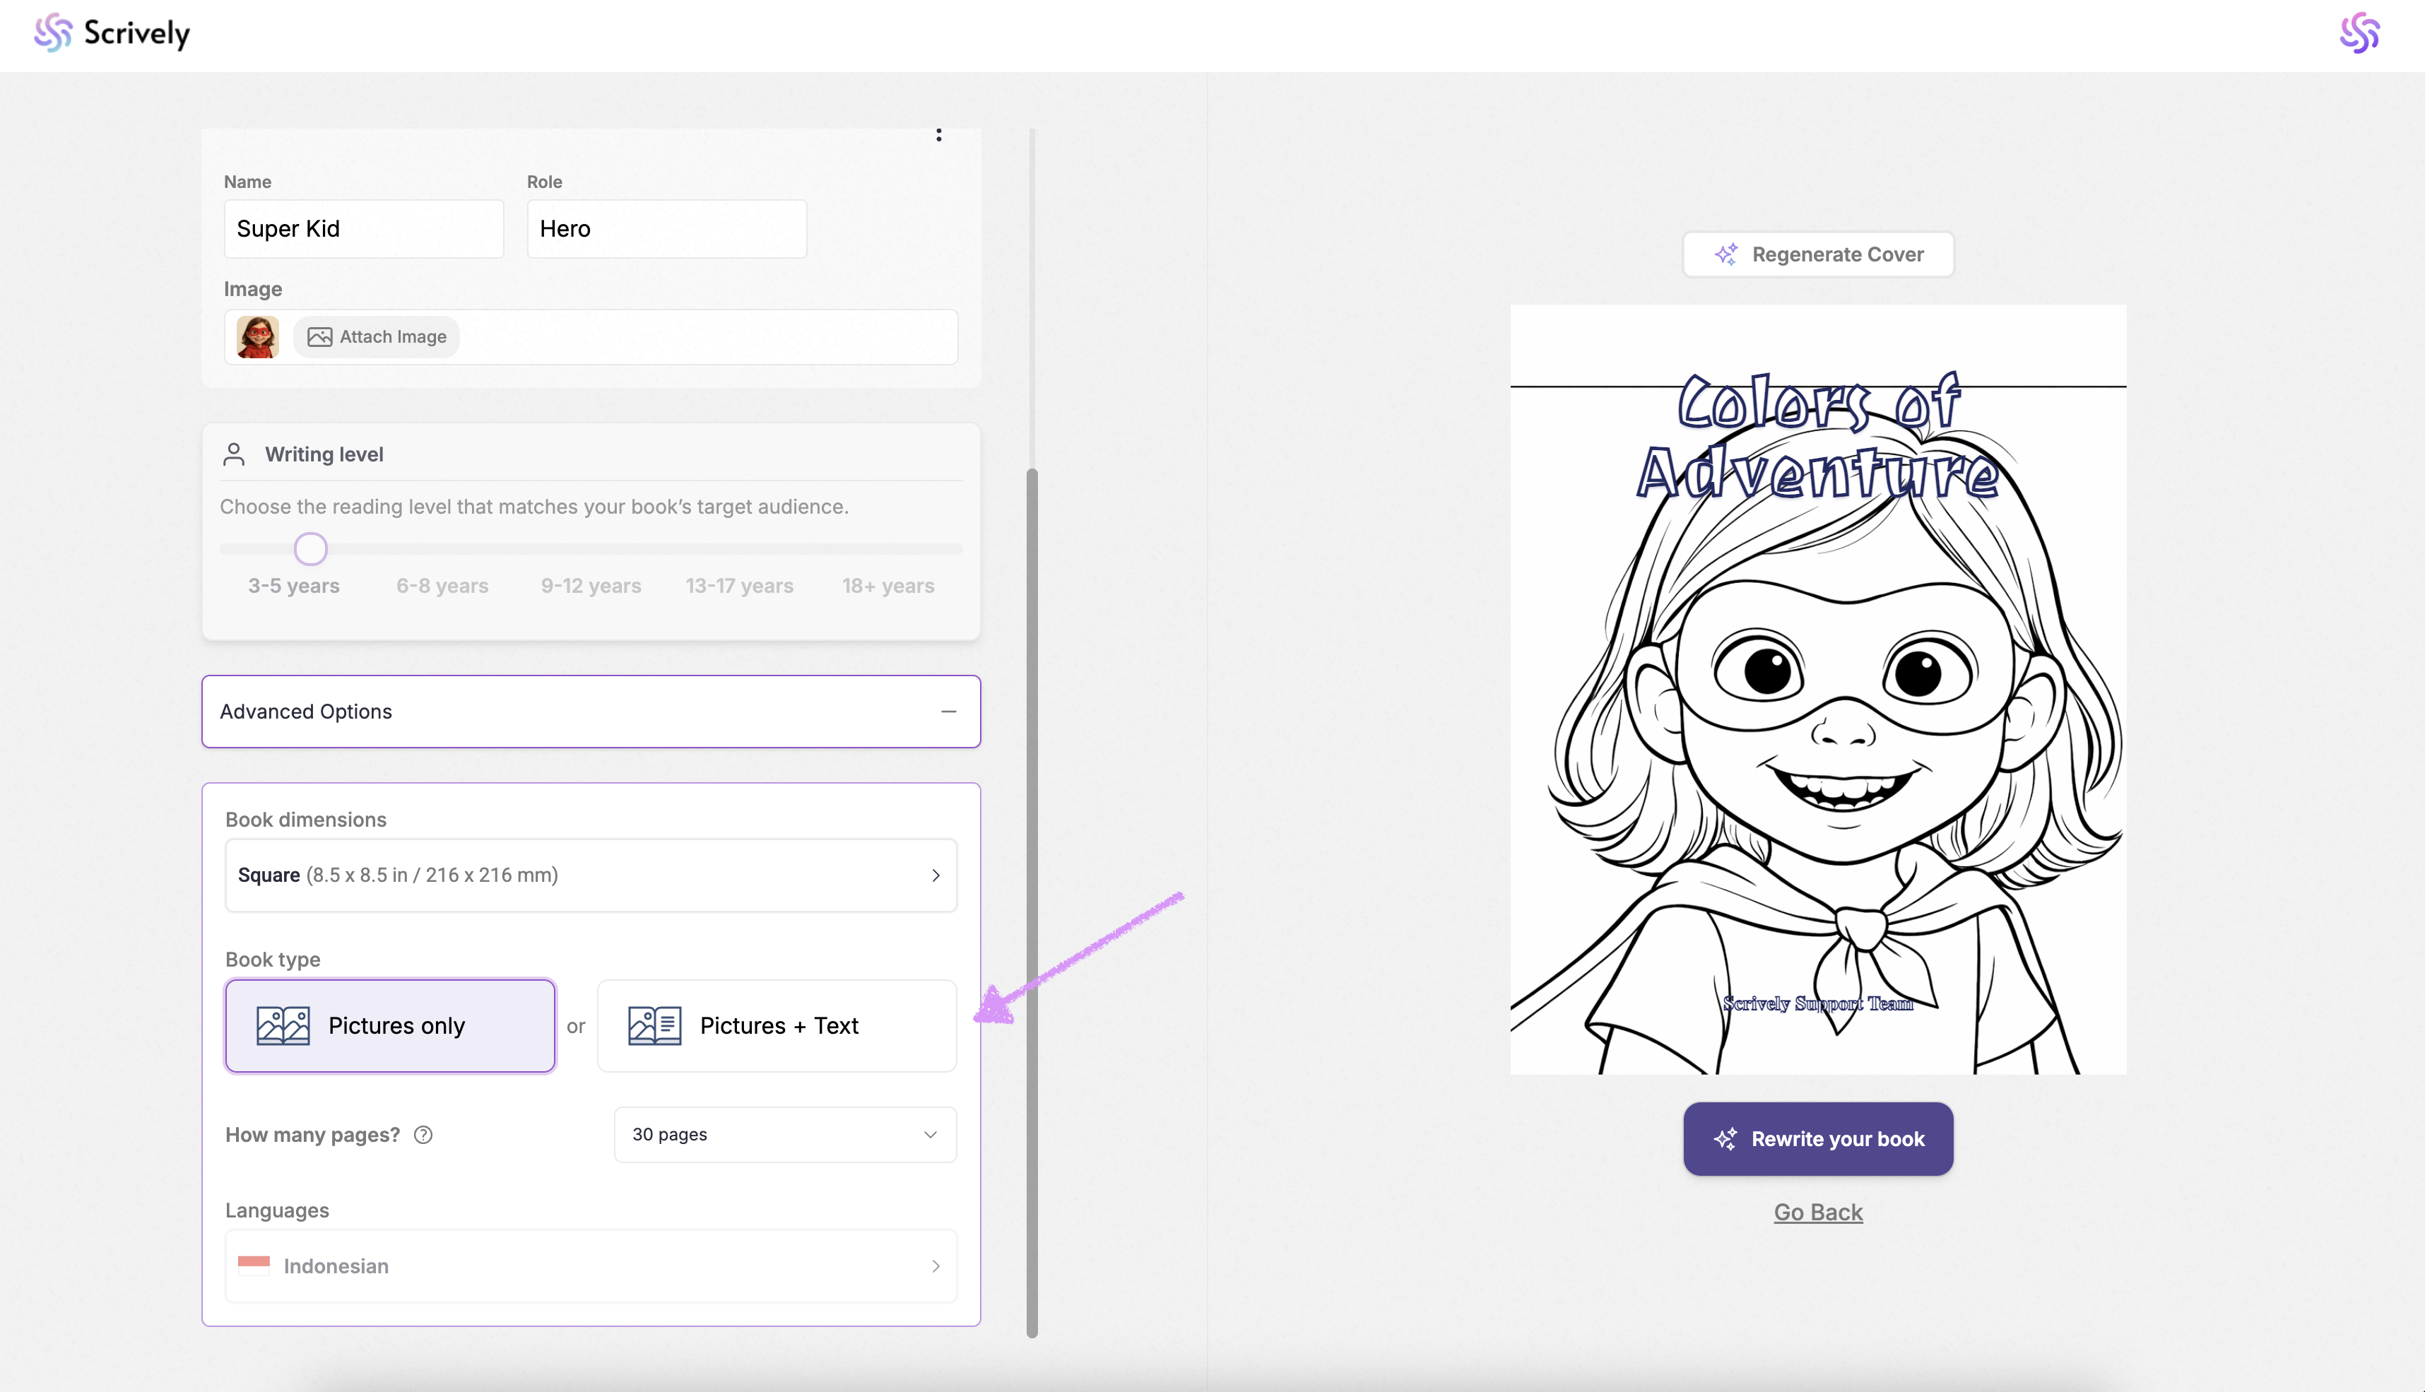This screenshot has width=2425, height=1392.
Task: Click into the Role field containing Hero
Action: [666, 230]
